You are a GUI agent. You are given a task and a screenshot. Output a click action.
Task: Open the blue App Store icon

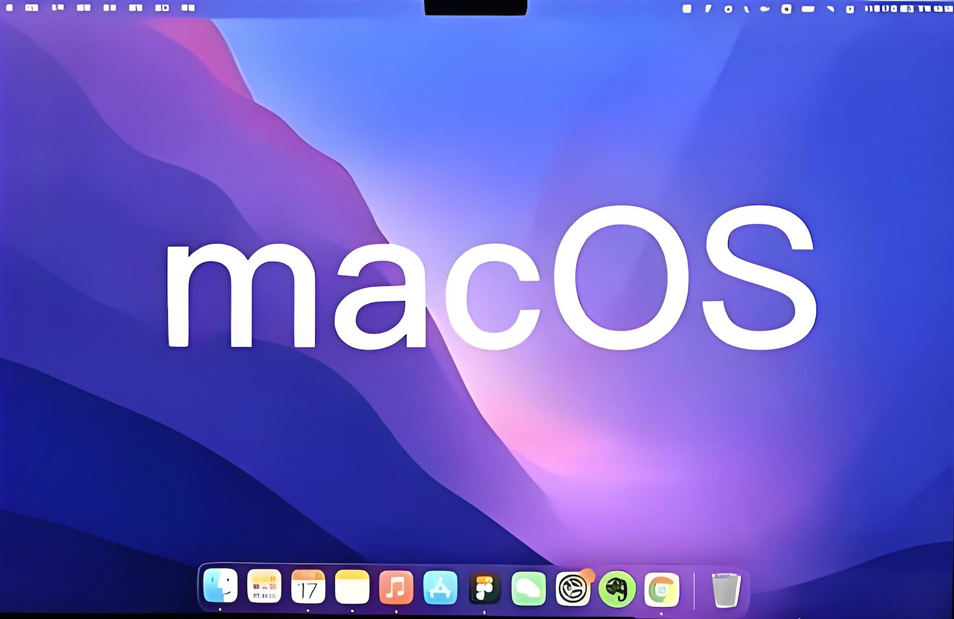pos(440,587)
